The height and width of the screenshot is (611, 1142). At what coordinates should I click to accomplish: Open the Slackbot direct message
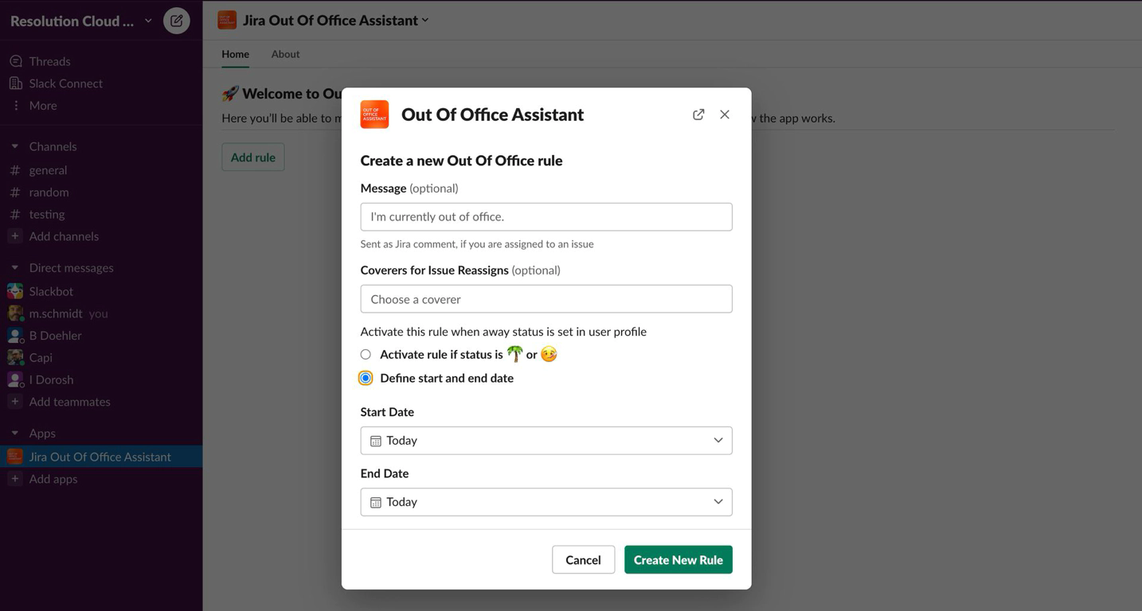51,291
